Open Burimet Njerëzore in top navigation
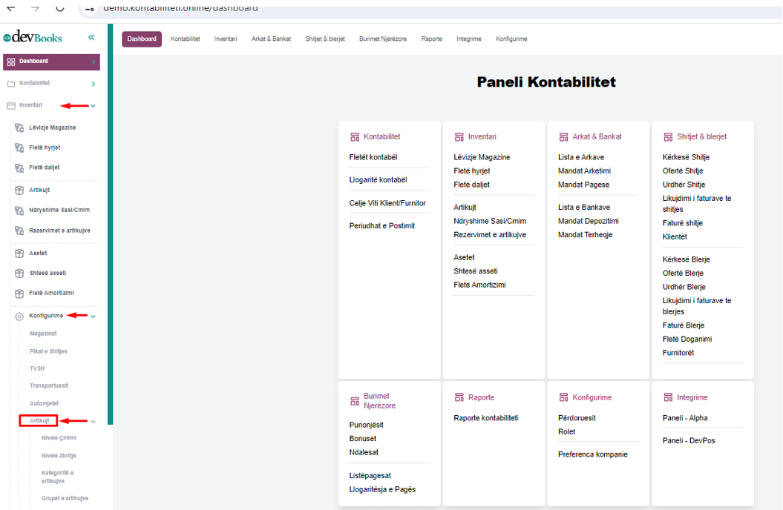This screenshot has height=510, width=783. (383, 39)
